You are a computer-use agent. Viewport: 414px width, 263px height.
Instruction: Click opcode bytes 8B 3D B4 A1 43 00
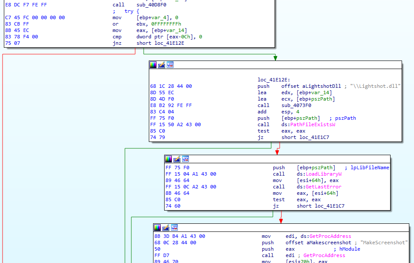tap(179, 236)
